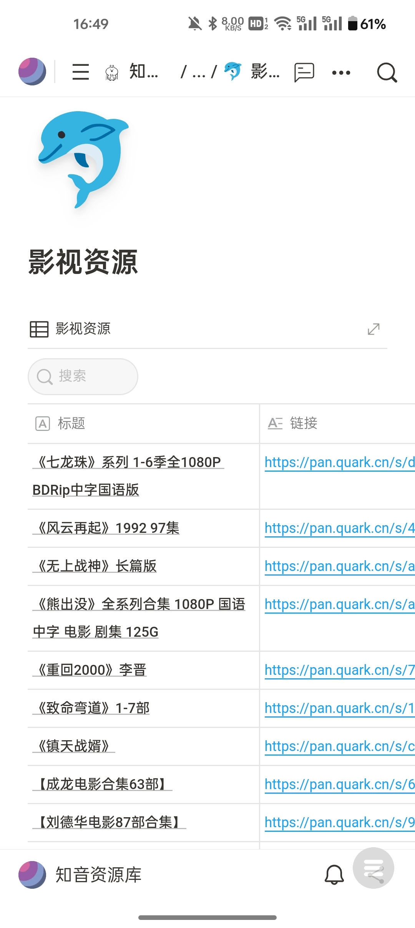This screenshot has height=928, width=415.
Task: Tap the 知音资源库 workspace name at bottom
Action: click(98, 875)
